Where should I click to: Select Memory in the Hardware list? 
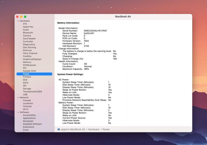(x=27, y=62)
